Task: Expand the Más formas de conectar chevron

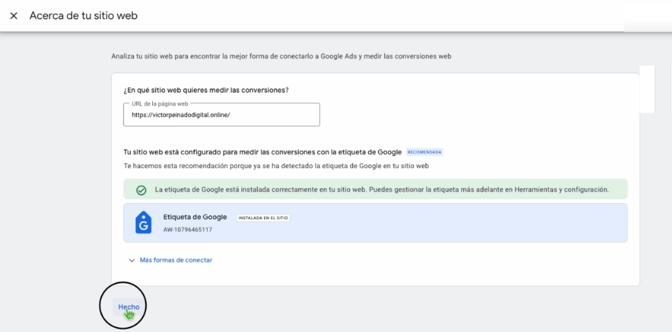Action: click(x=131, y=260)
